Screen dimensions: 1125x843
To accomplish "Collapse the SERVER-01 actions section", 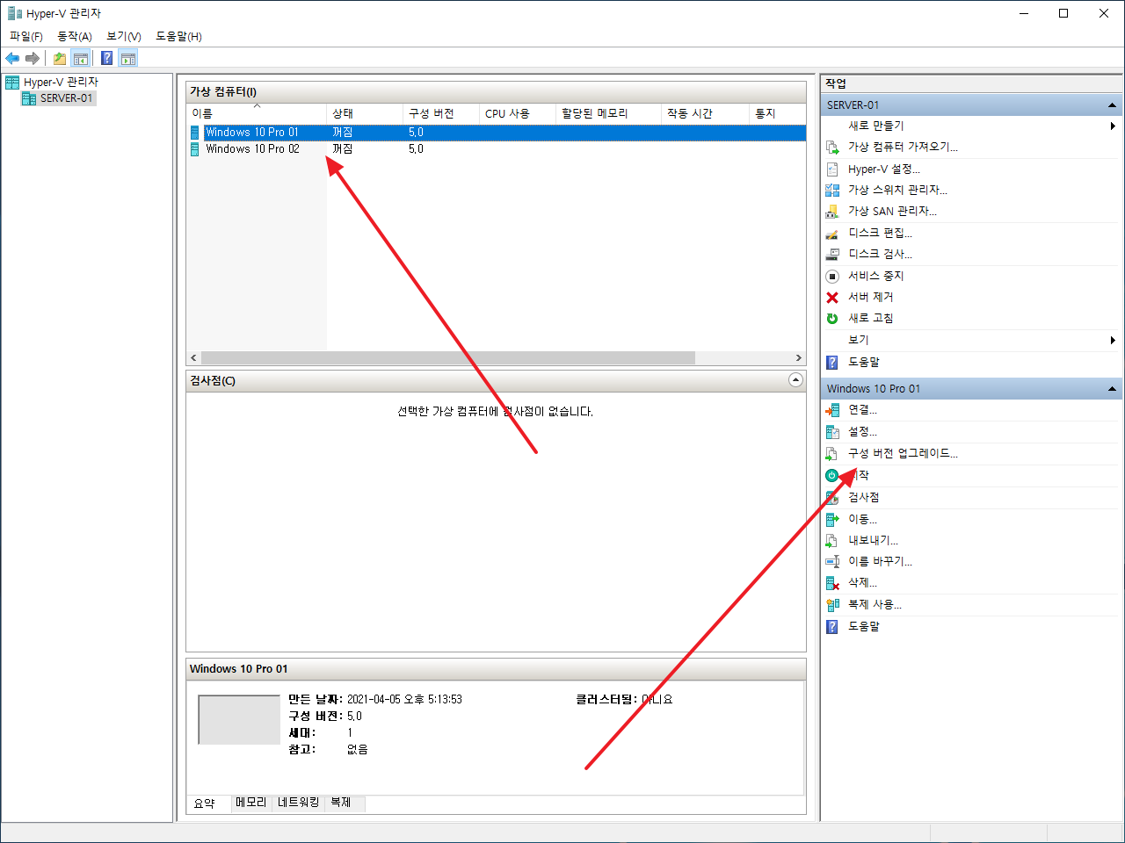I will point(1112,105).
